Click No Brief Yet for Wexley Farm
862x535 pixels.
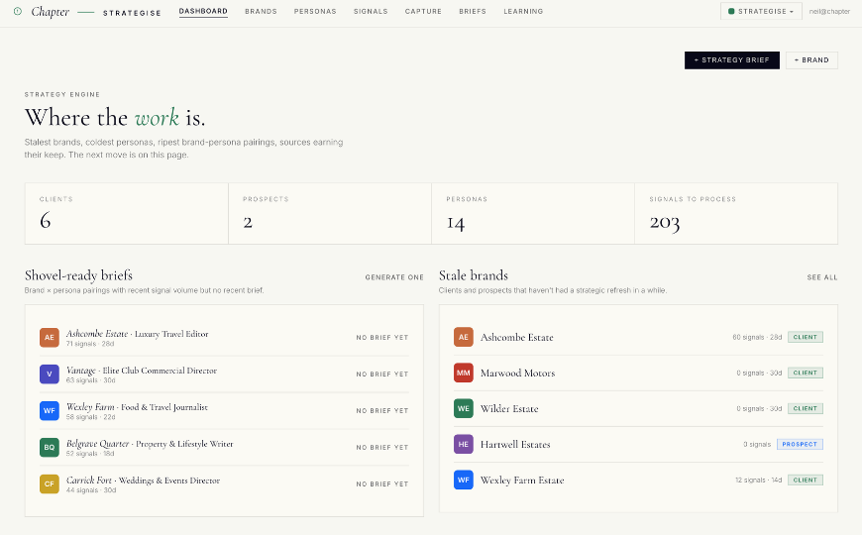[382, 411]
